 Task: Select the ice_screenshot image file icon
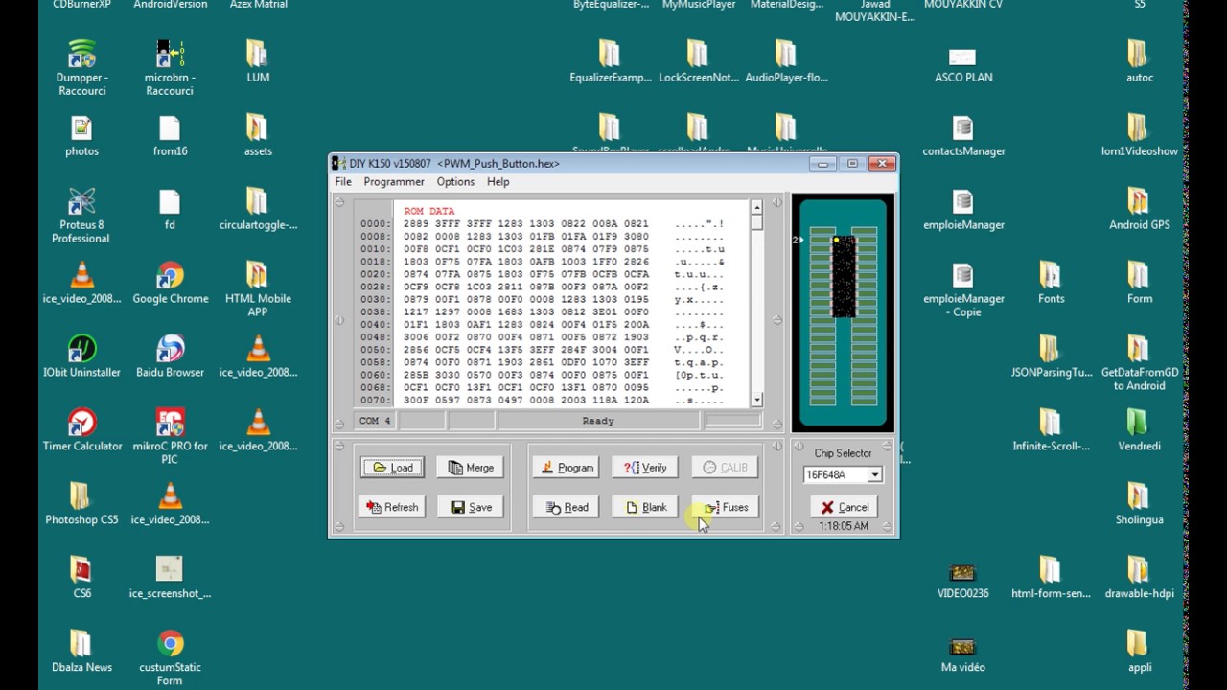[170, 578]
